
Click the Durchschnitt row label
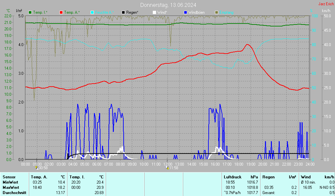14,193
